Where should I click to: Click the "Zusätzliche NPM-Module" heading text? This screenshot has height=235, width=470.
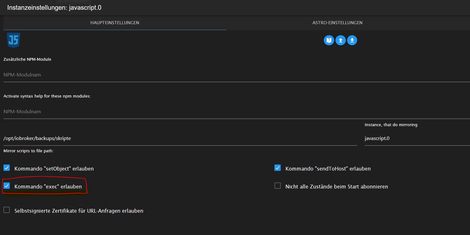pyautogui.click(x=27, y=59)
